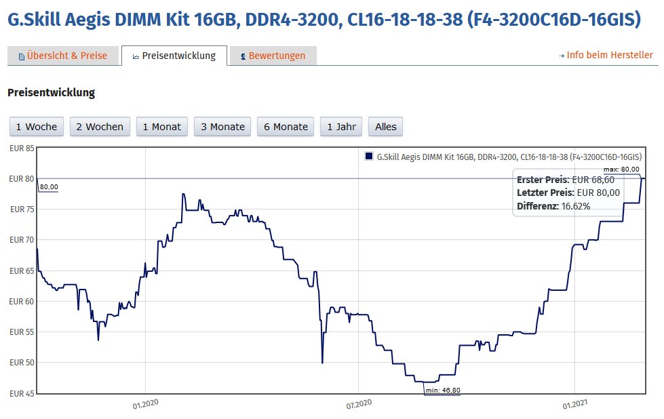The width and height of the screenshot is (664, 419).
Task: Switch to the Bewertungen tab
Action: (x=273, y=56)
